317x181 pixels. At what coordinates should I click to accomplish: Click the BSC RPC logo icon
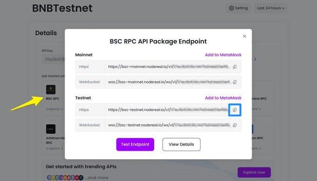click(51, 90)
